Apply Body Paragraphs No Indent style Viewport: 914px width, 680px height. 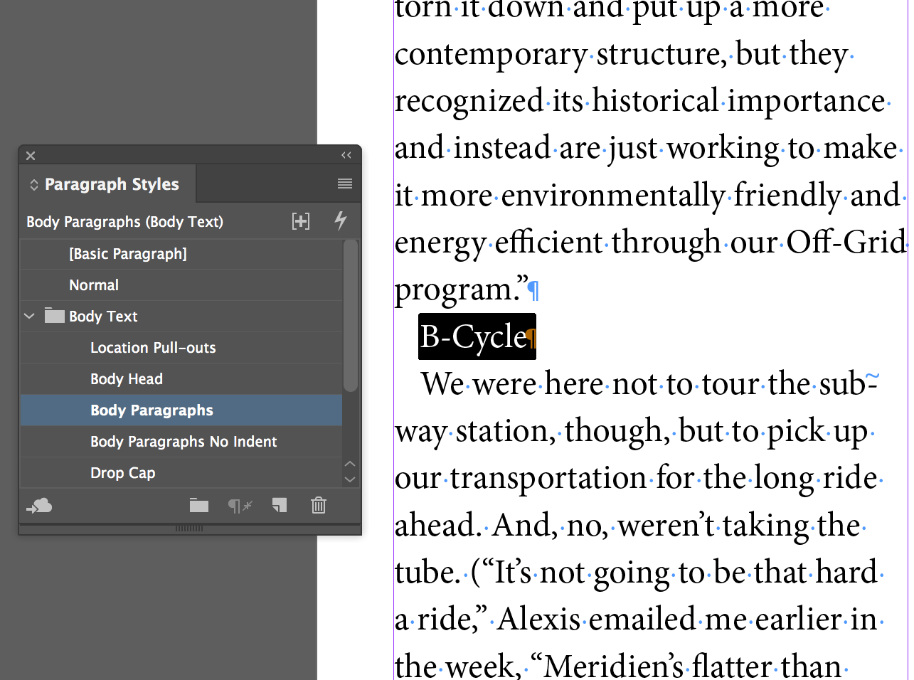coord(181,441)
